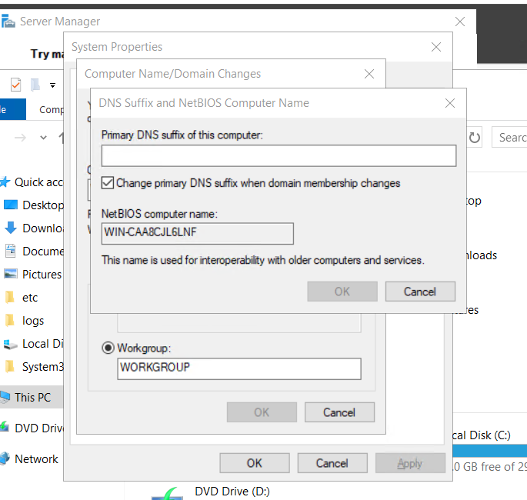Click Apply in System Properties dialog

(x=410, y=463)
